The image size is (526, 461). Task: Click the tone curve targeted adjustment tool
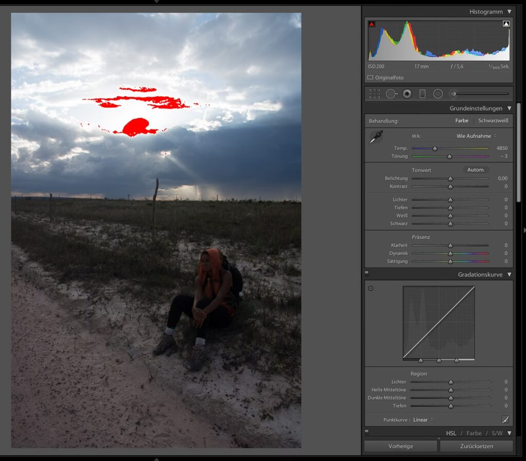tap(371, 288)
